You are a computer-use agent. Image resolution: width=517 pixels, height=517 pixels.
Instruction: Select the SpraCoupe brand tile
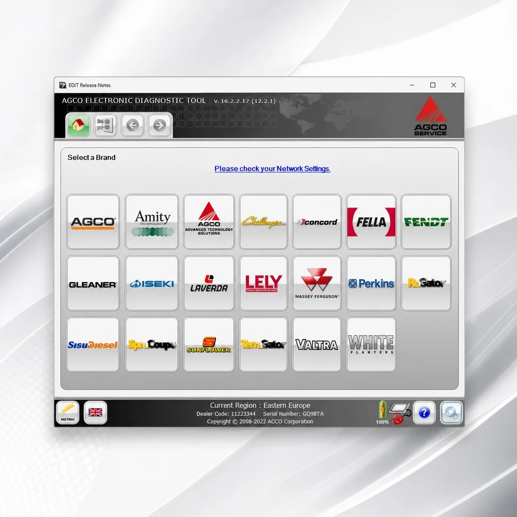[151, 344]
